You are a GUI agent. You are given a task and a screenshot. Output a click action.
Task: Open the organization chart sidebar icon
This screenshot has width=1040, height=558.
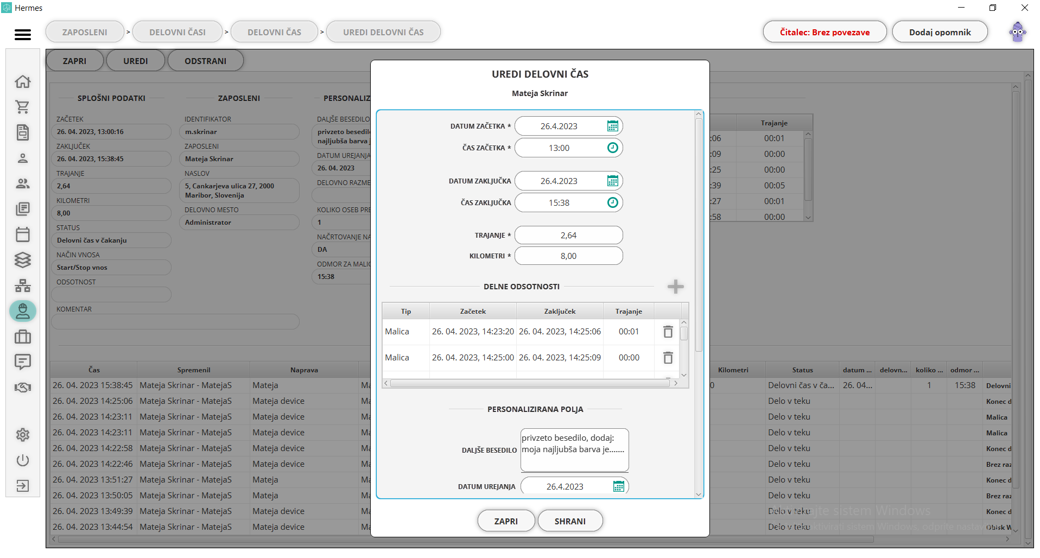click(x=23, y=286)
